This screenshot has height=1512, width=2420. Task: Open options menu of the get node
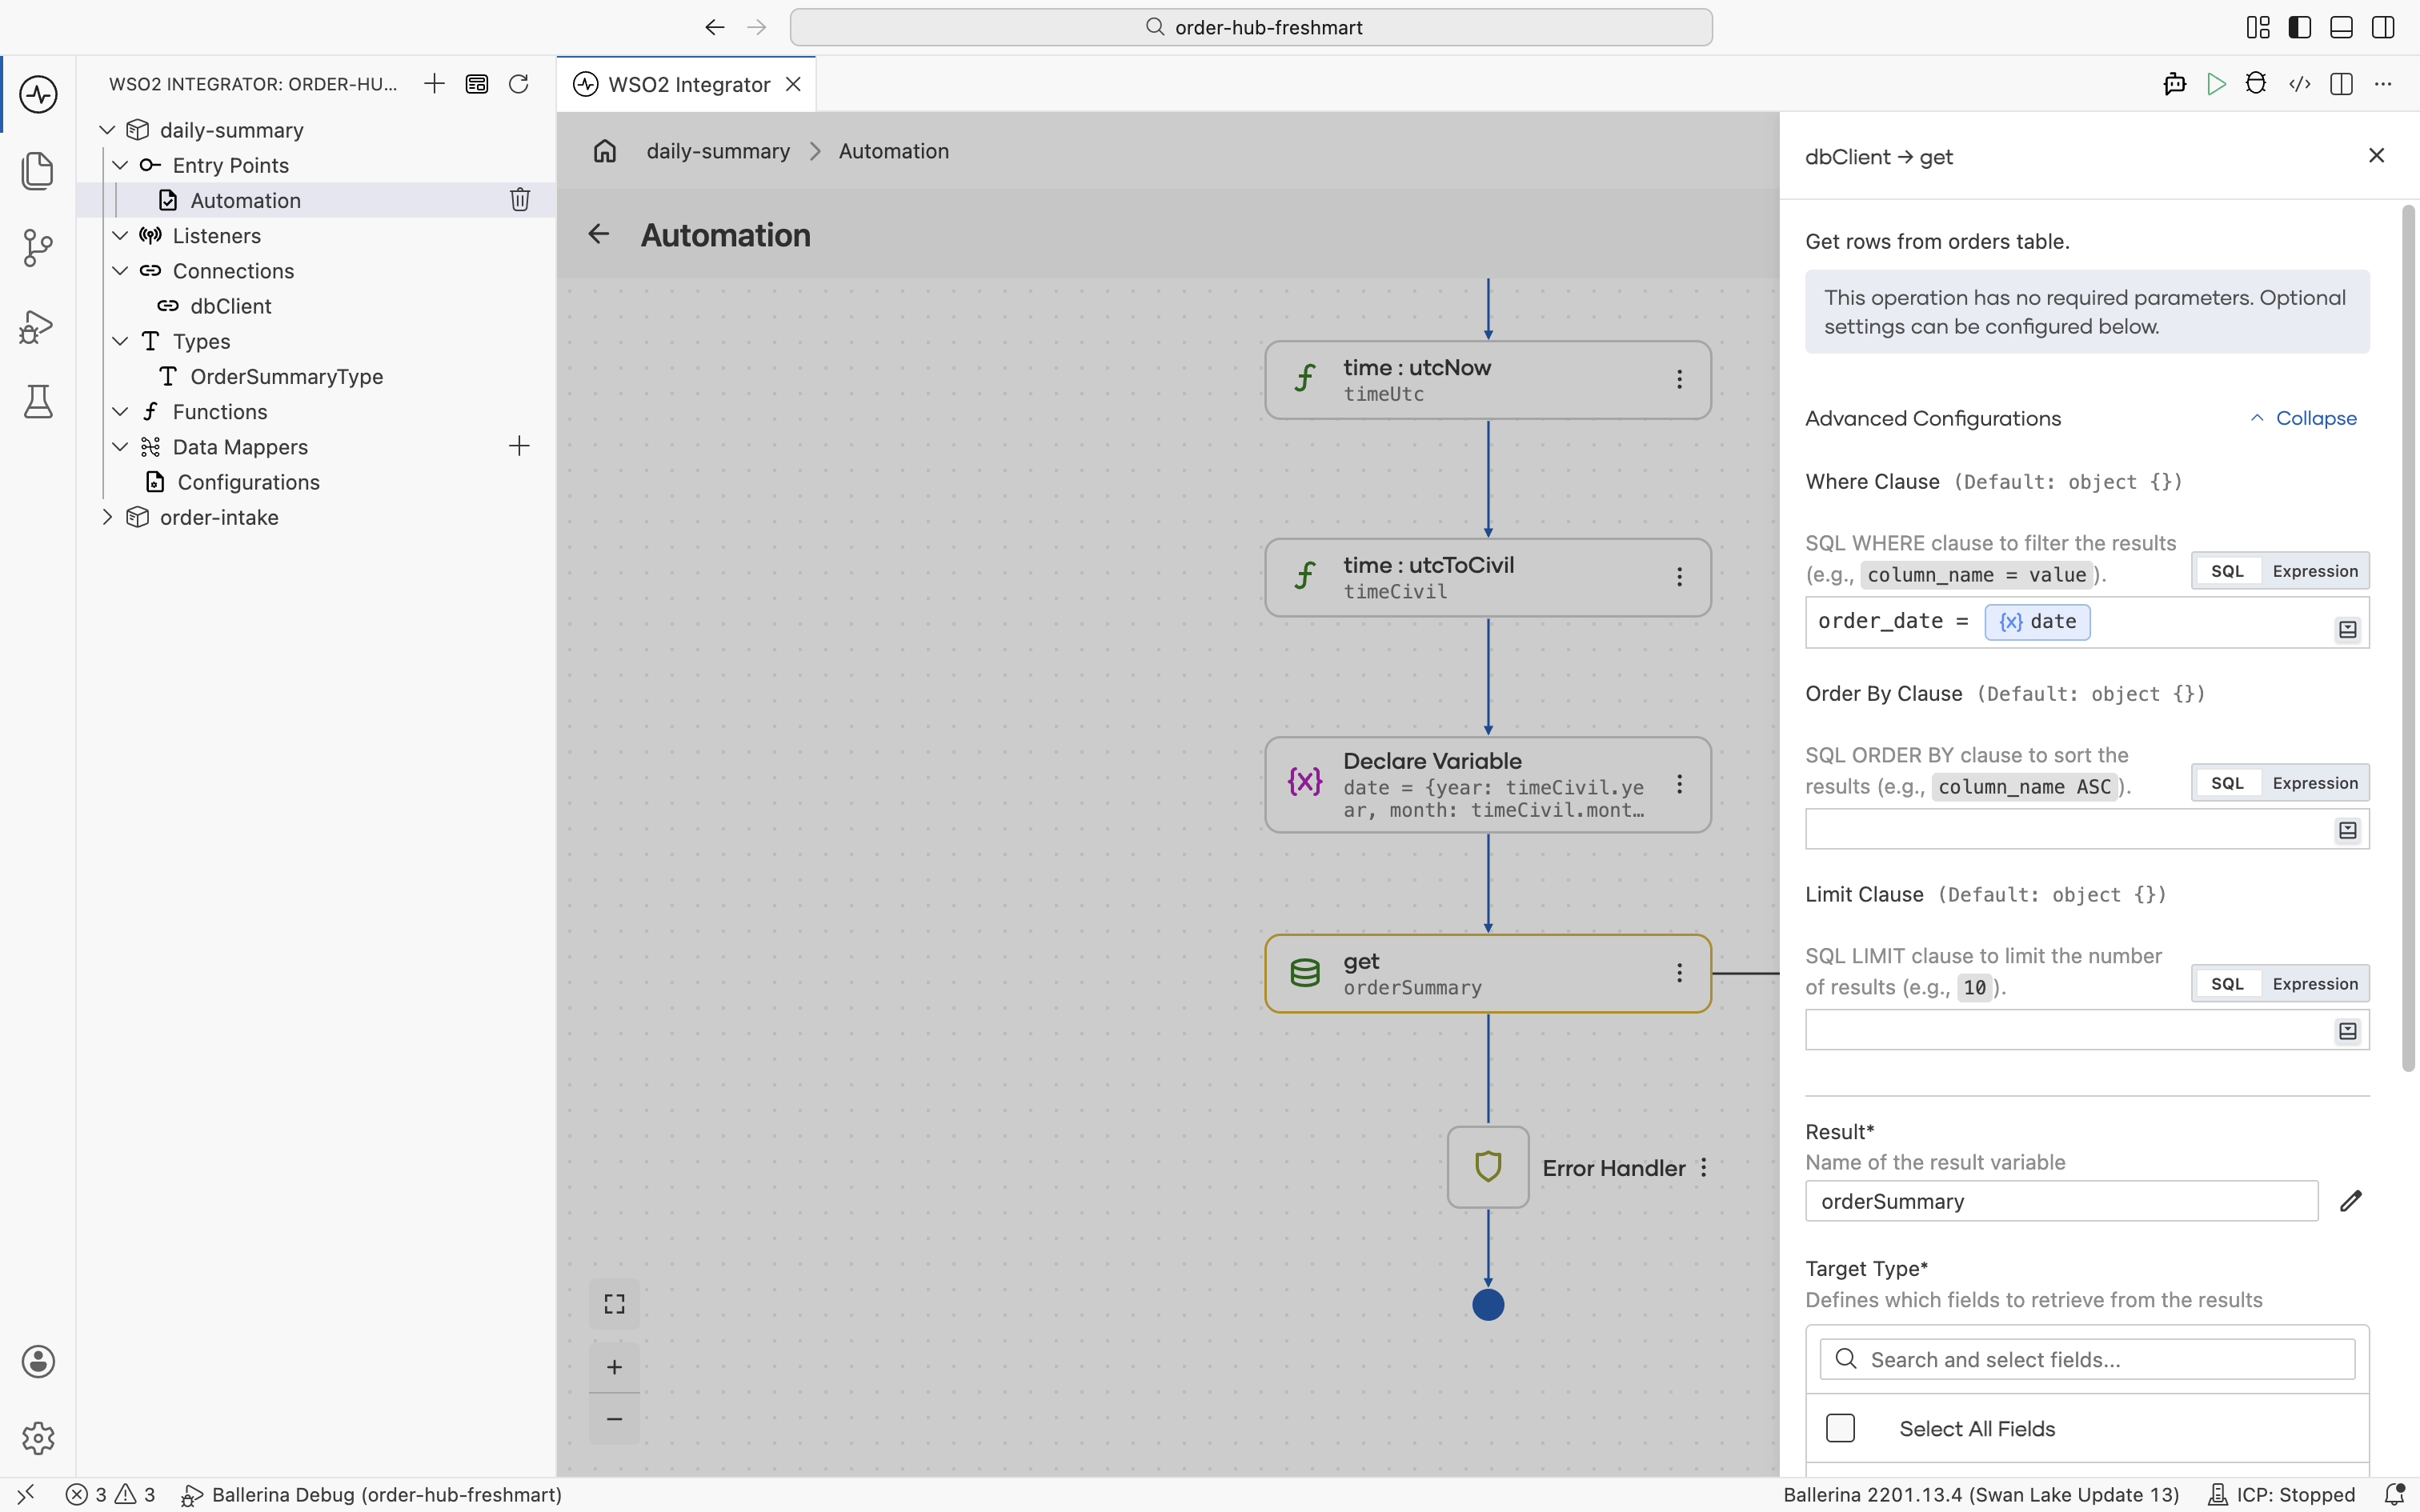pyautogui.click(x=1680, y=973)
